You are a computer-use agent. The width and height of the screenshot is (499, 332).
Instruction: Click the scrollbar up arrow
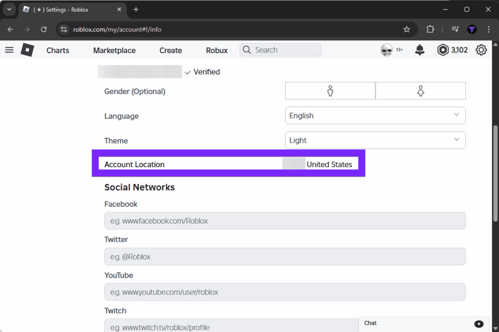pos(496,44)
